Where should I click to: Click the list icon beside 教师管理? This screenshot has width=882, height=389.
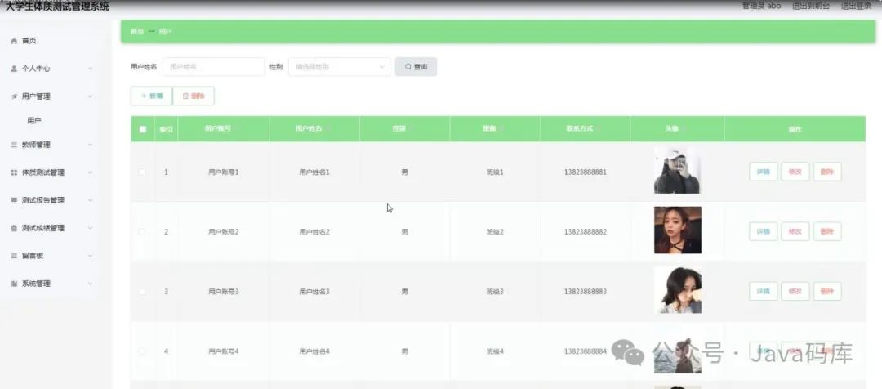14,145
